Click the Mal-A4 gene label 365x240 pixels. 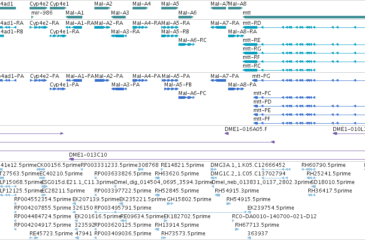click(x=142, y=4)
